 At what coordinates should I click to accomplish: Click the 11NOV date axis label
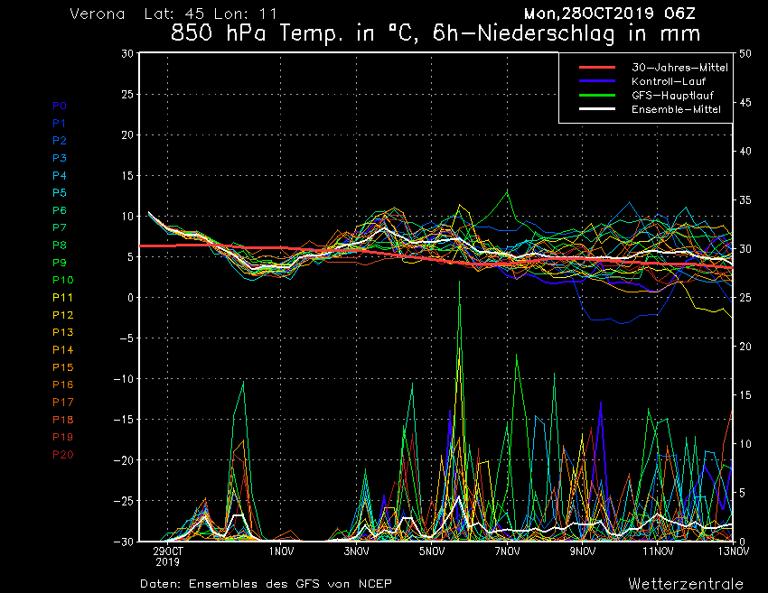(x=658, y=551)
